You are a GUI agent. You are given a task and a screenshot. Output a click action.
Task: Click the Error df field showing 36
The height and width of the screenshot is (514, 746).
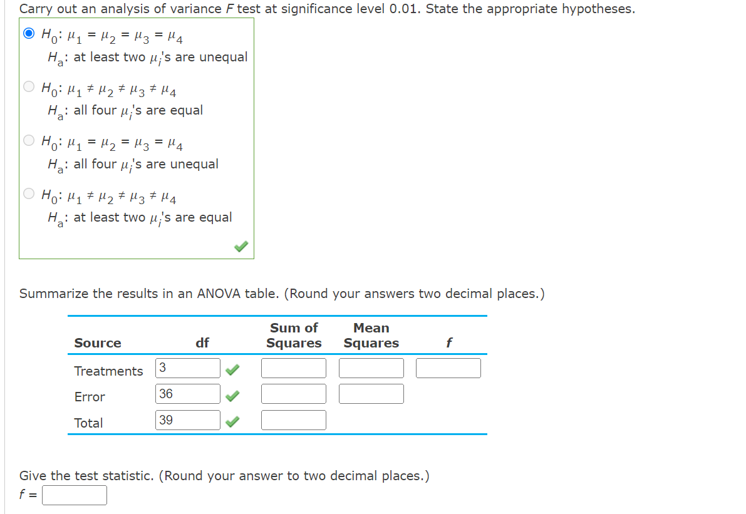[x=187, y=393]
